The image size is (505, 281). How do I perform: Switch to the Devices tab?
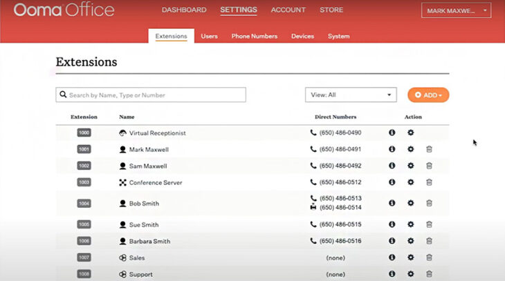pyautogui.click(x=302, y=36)
